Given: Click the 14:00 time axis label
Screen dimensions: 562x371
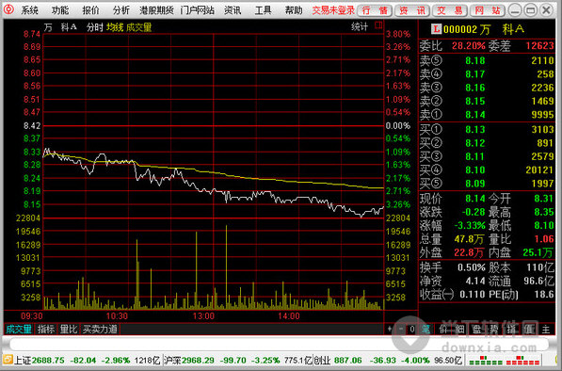Looking at the screenshot, I should (289, 316).
